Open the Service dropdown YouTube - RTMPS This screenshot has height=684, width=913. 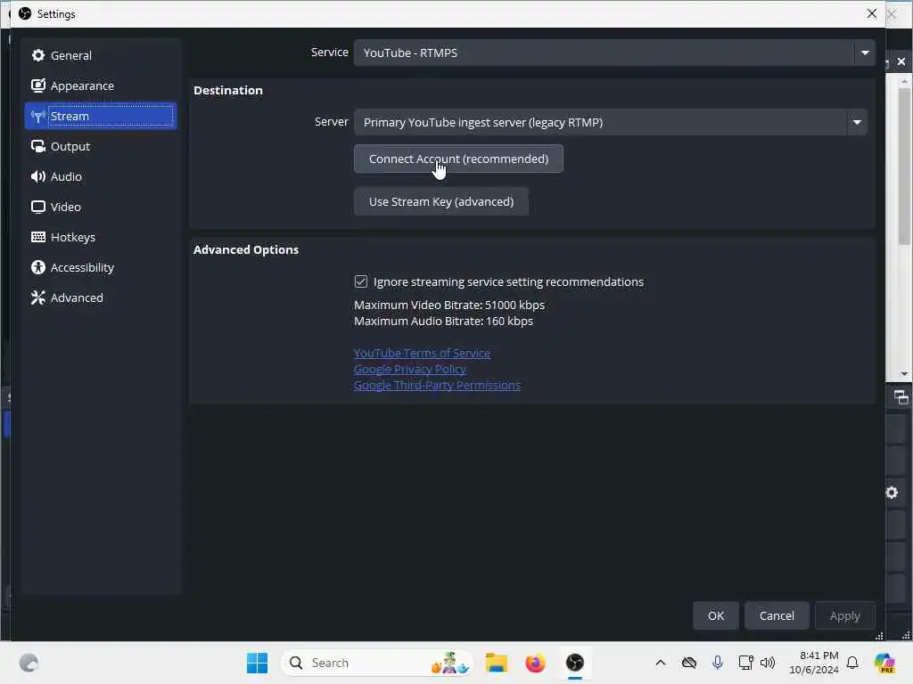pyautogui.click(x=613, y=53)
